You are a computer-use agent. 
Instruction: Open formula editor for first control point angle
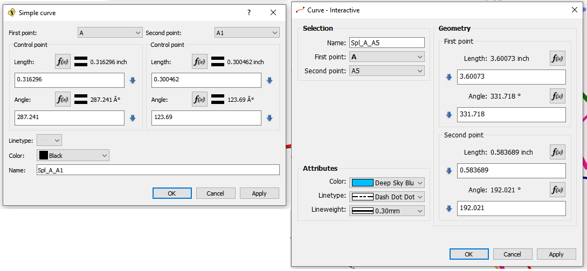63,99
